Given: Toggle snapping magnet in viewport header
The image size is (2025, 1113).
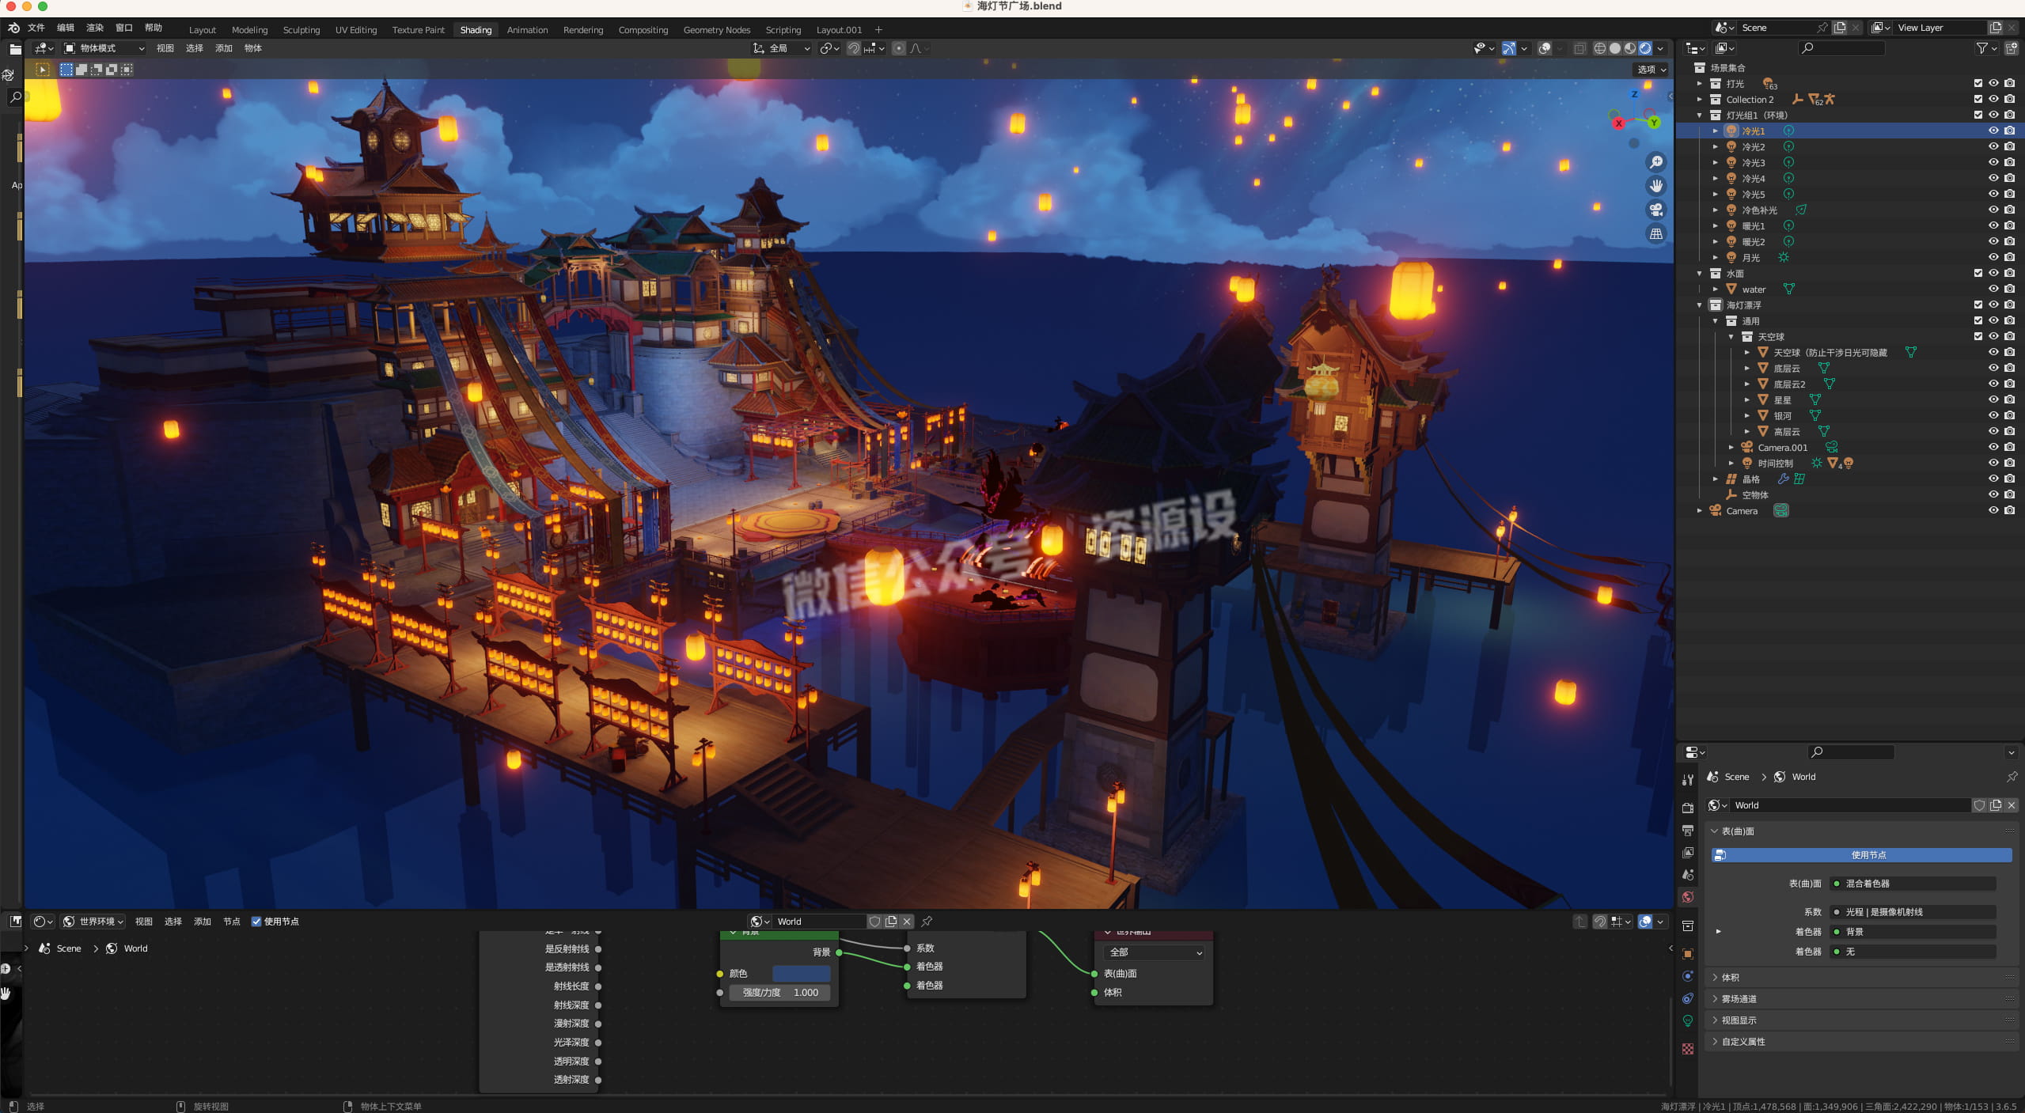Looking at the screenshot, I should tap(854, 48).
